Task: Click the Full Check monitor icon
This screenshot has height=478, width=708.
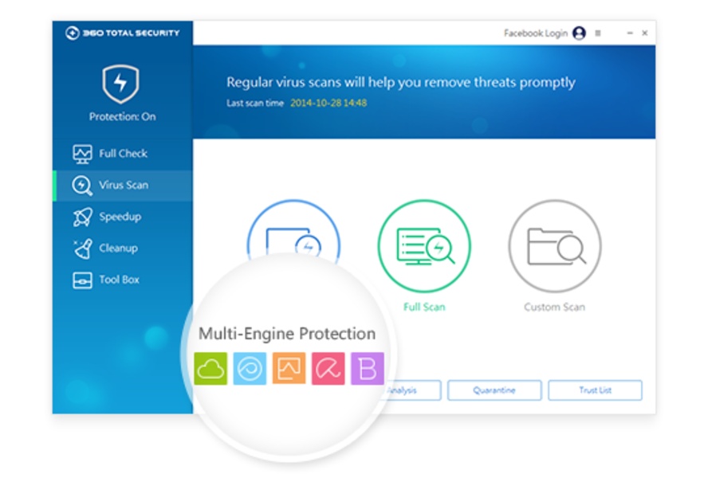Action: coord(82,154)
